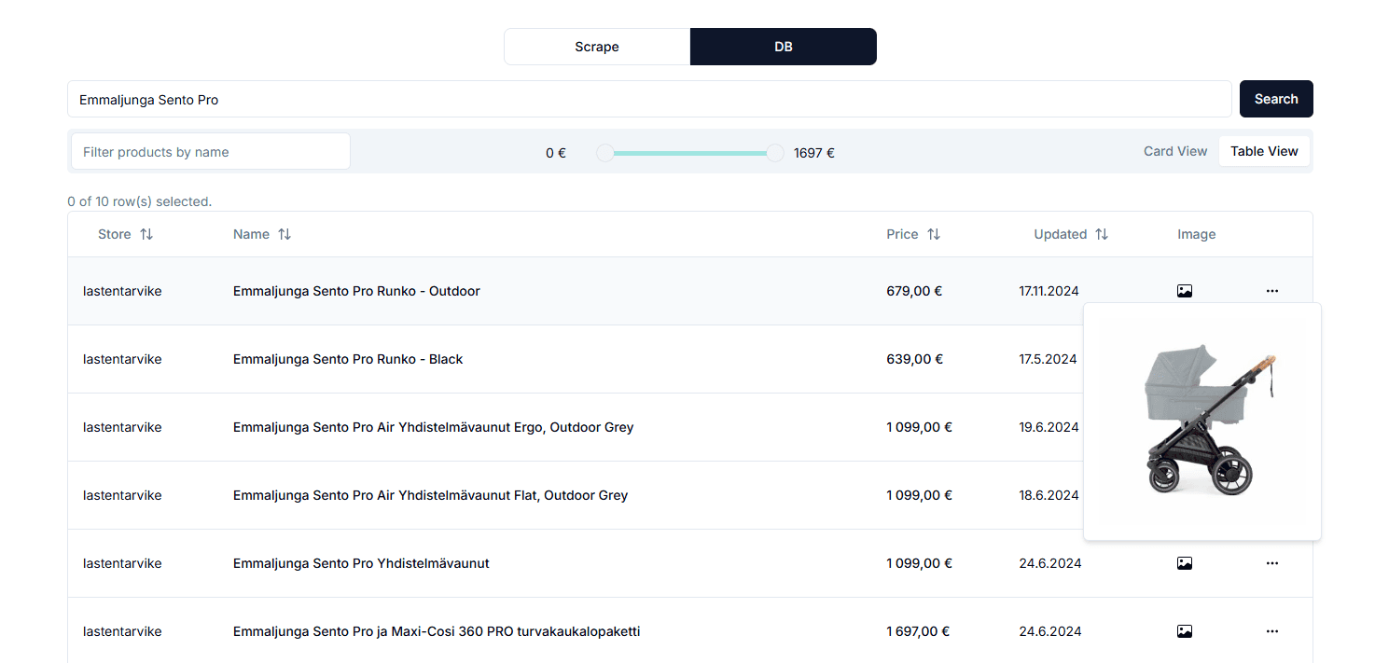The height and width of the screenshot is (663, 1375).
Task: Click the Filter products by name field
Action: (x=211, y=151)
